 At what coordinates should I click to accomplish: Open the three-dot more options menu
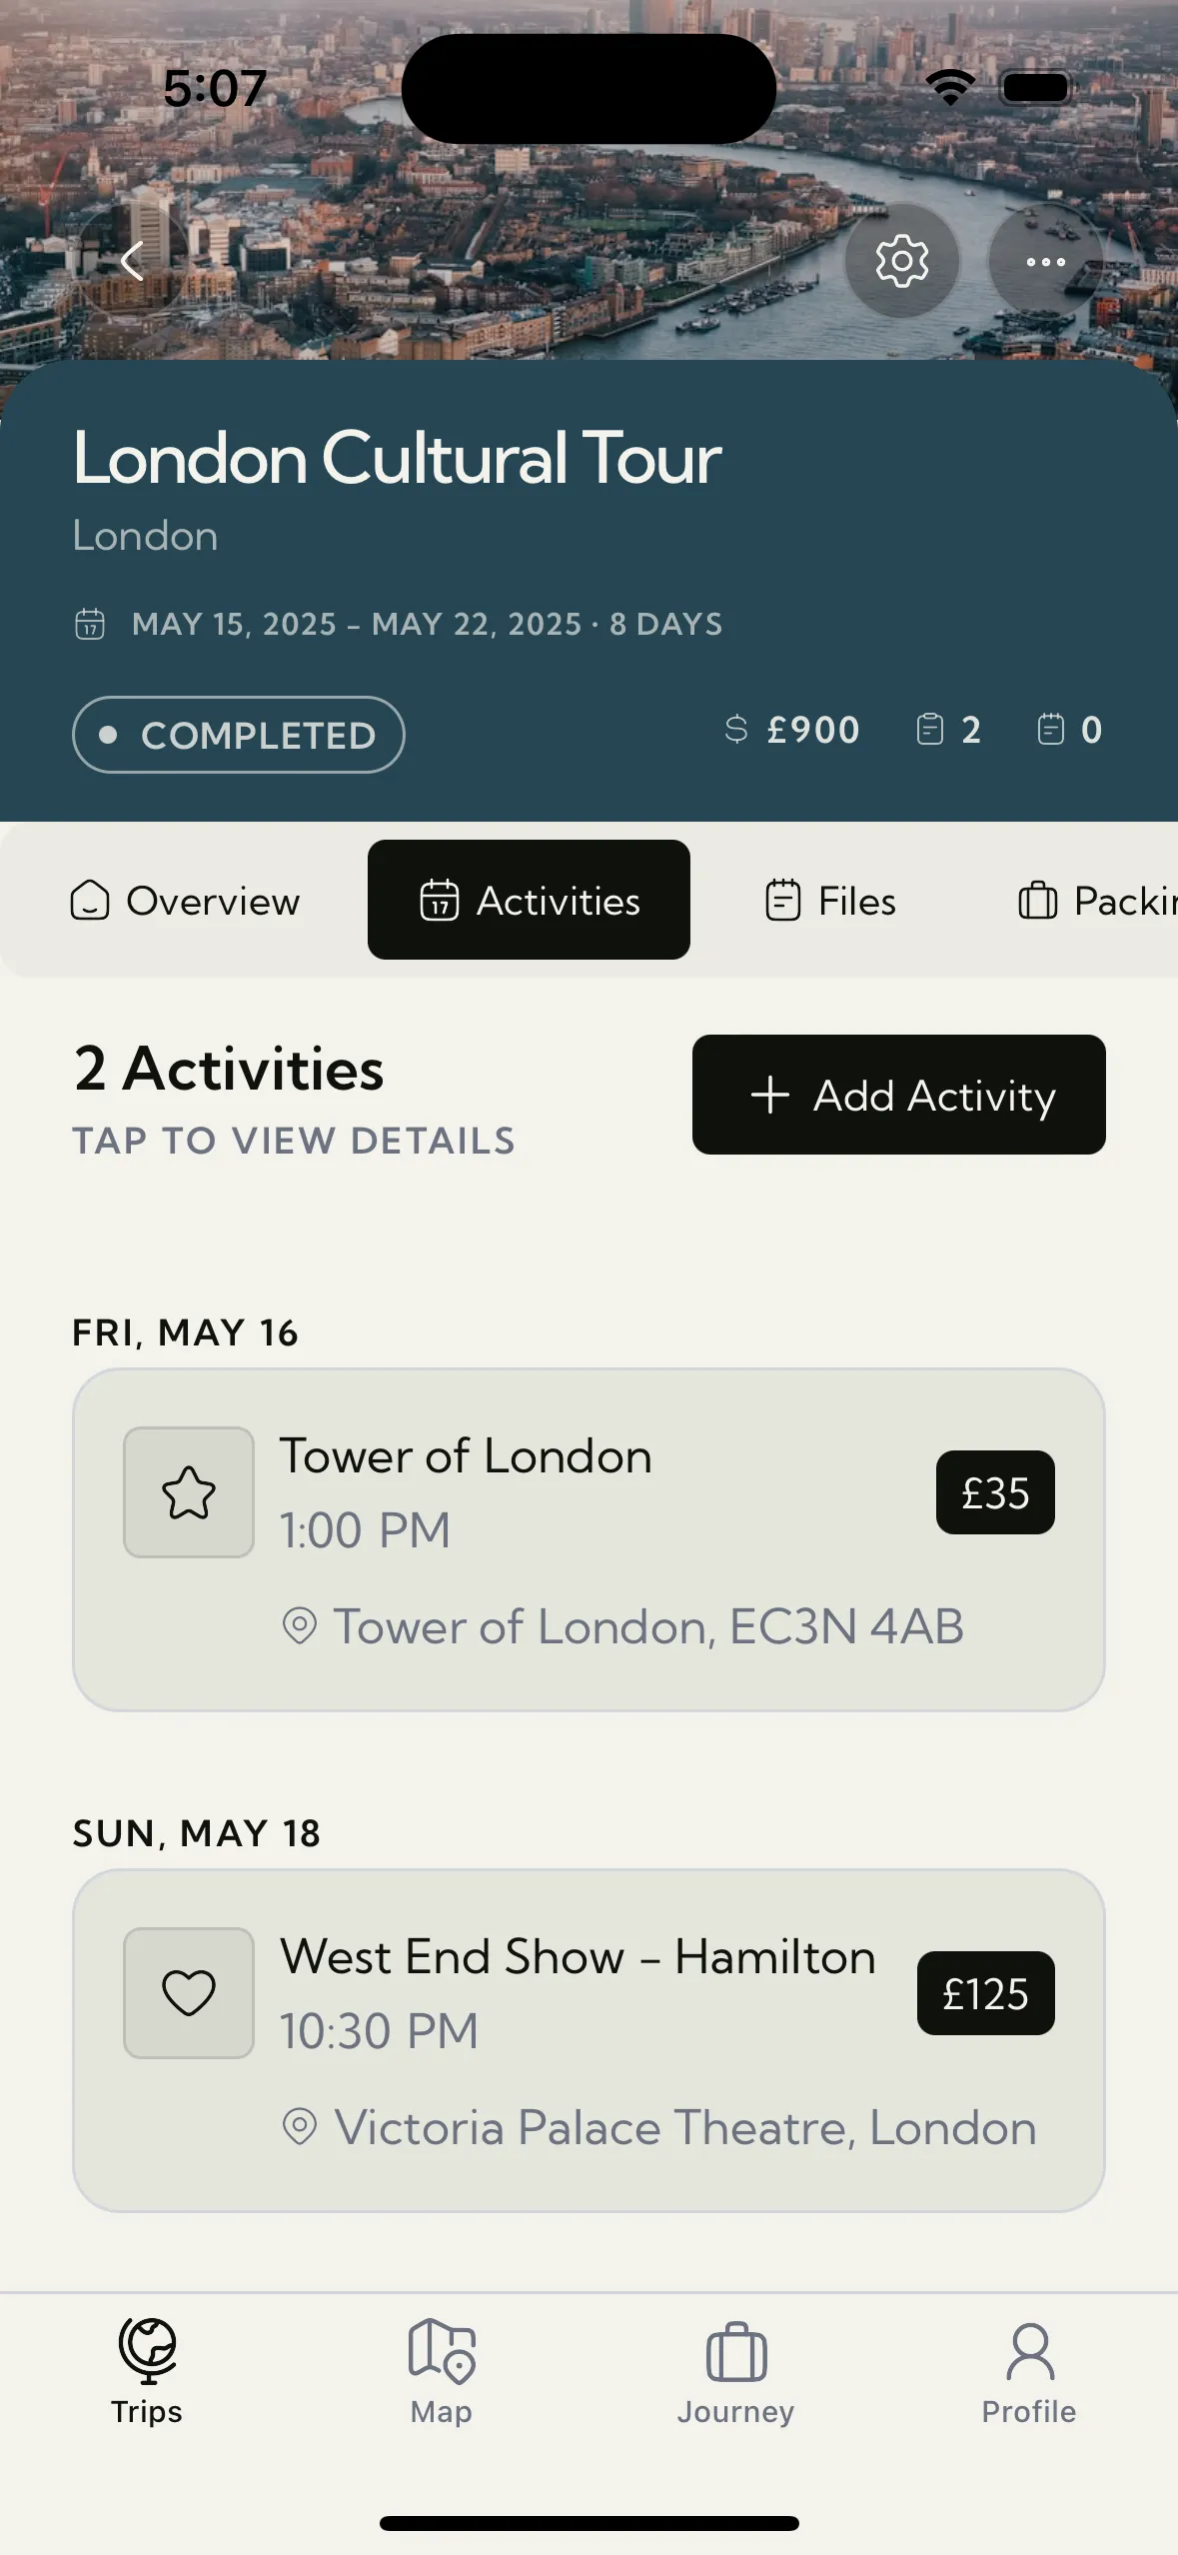[x=1045, y=262]
